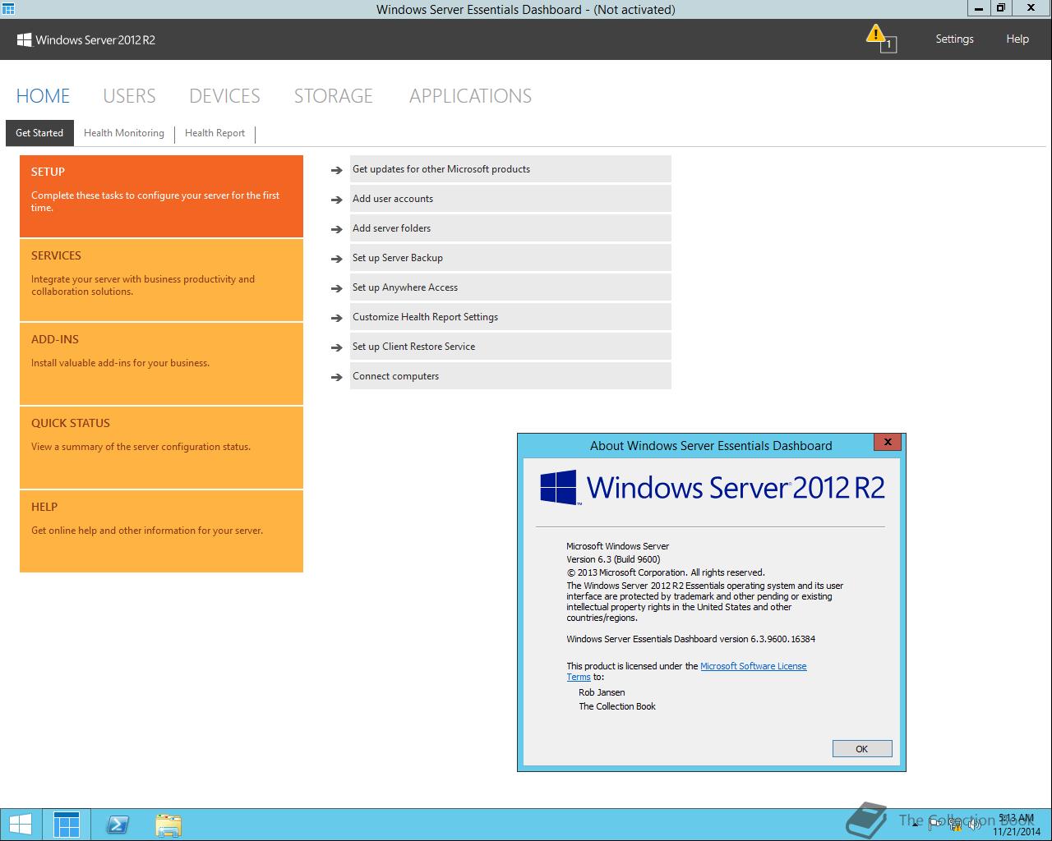Screen dimensions: 1052x841
Task: Open the Connect computers task
Action: (510, 376)
